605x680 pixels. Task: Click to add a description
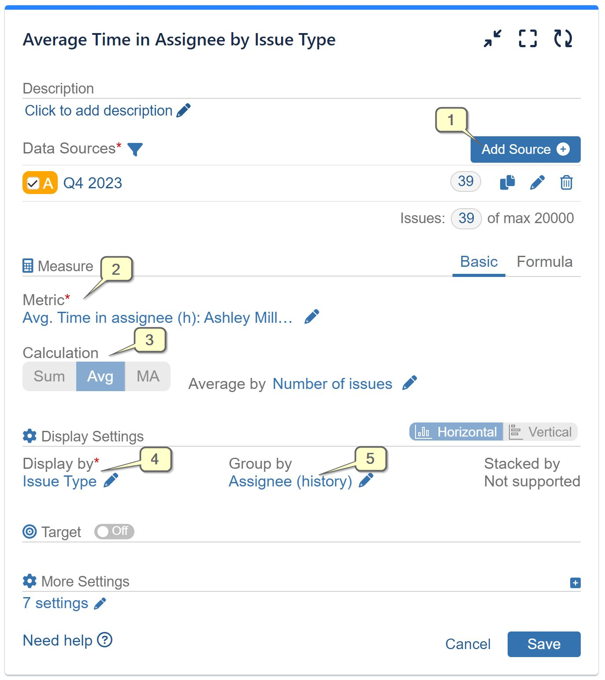tap(98, 110)
